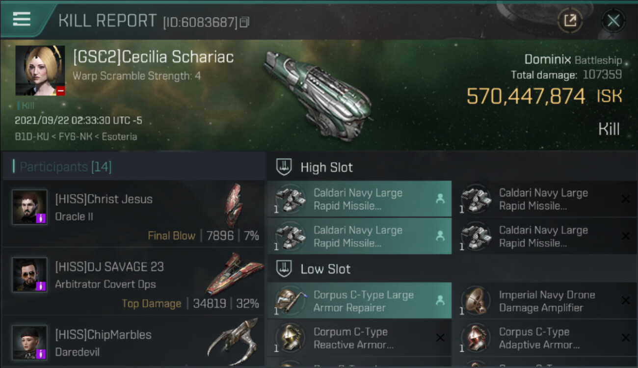
Task: Click the Corpus C-Type Adaptive Armor module
Action: pyautogui.click(x=545, y=338)
